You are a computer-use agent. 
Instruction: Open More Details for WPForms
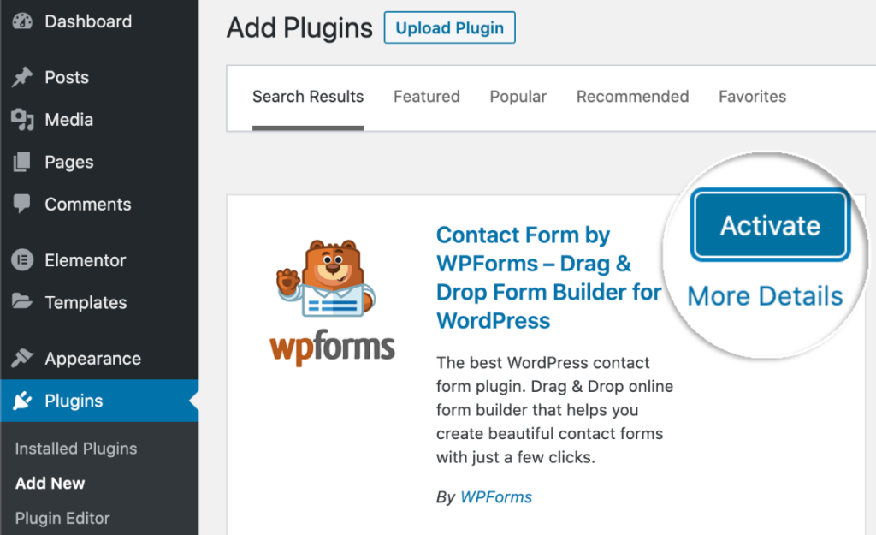[x=764, y=295]
